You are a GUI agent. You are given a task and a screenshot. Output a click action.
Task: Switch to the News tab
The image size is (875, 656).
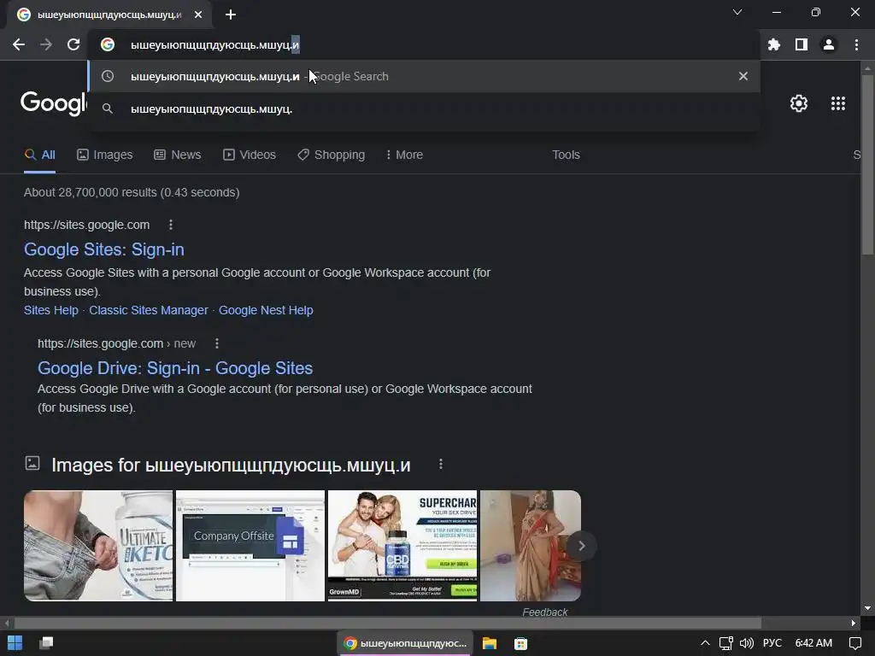[178, 155]
